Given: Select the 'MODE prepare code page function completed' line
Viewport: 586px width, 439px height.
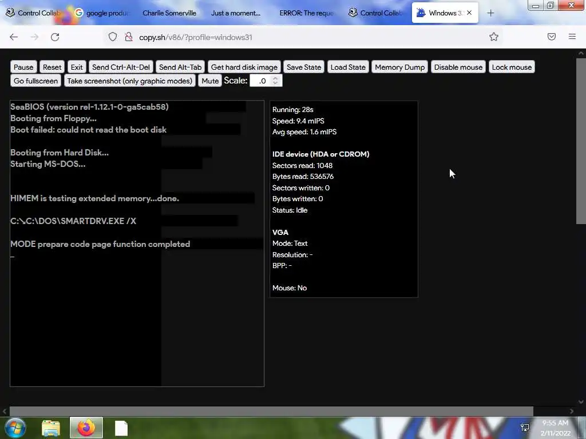Looking at the screenshot, I should pos(100,244).
